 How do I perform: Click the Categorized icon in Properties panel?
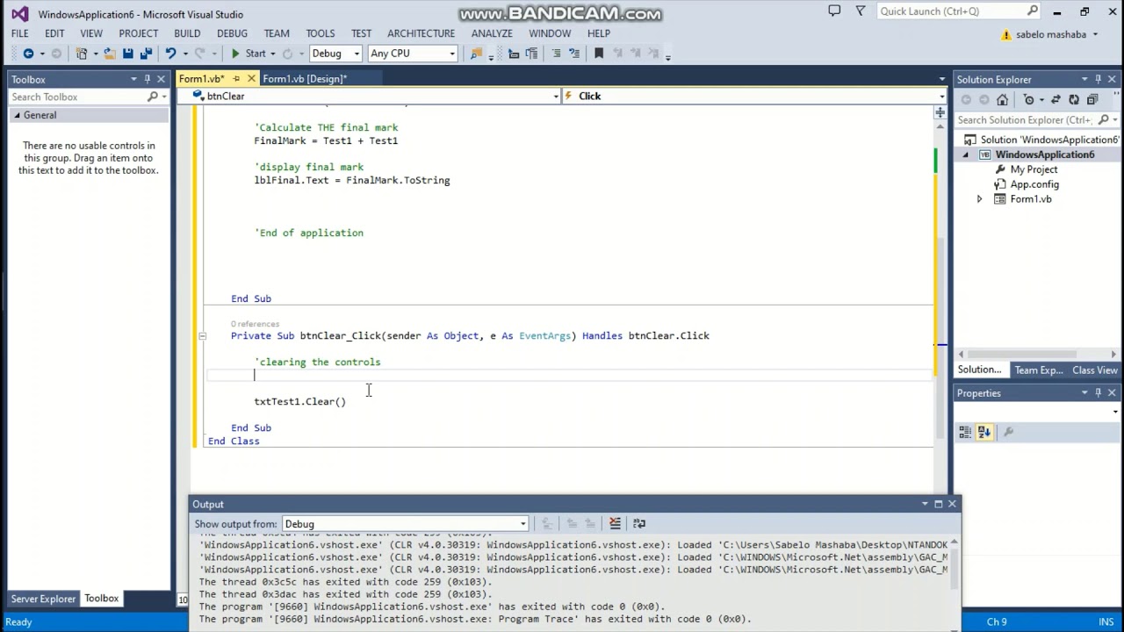tap(965, 431)
